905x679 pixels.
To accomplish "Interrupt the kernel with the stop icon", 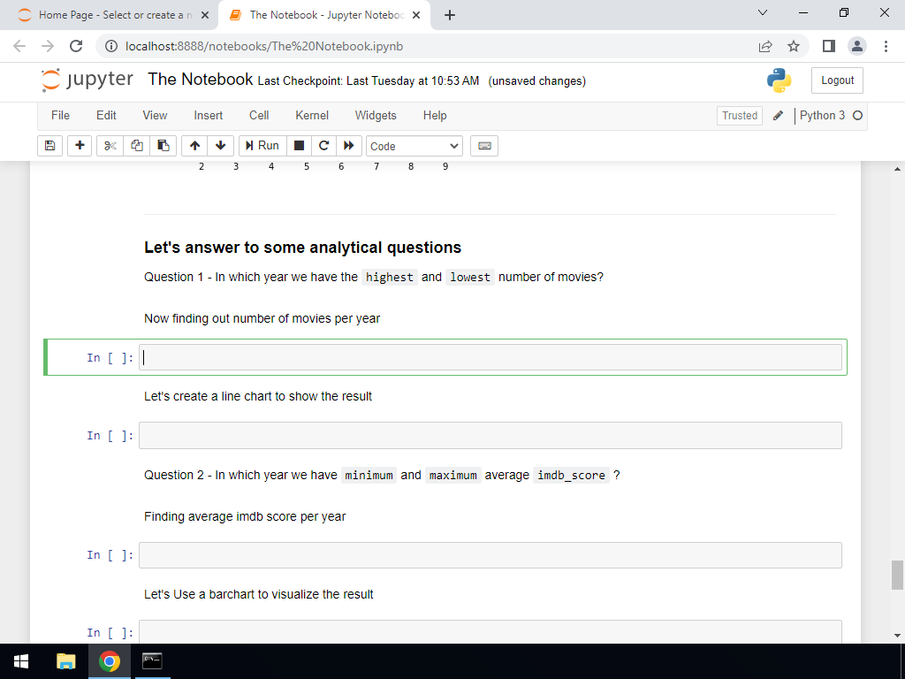I will point(299,146).
